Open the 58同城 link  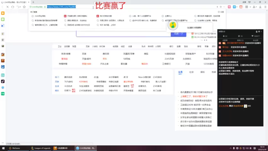[127, 59]
